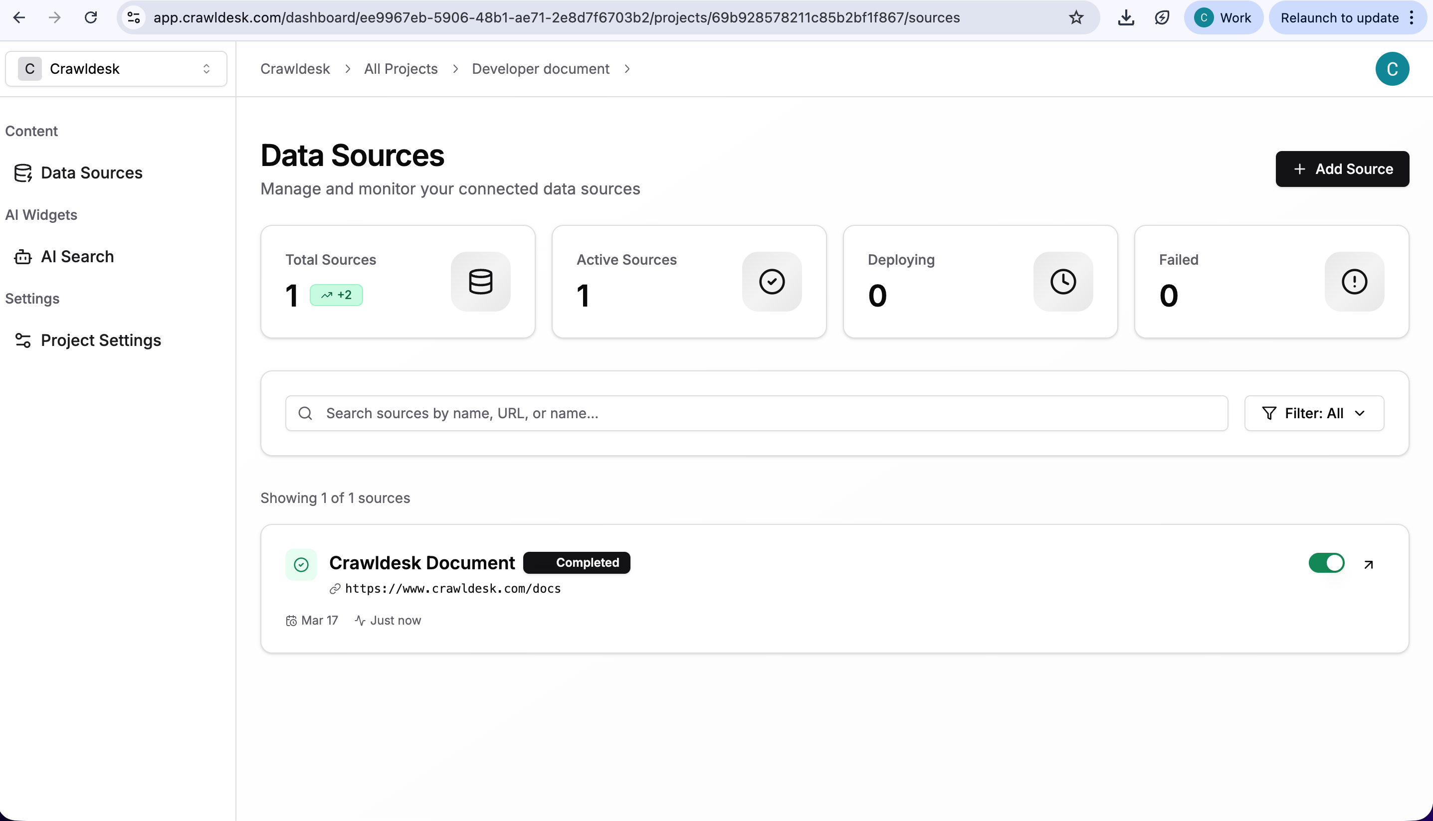Open browser downloads icon

(1126, 17)
